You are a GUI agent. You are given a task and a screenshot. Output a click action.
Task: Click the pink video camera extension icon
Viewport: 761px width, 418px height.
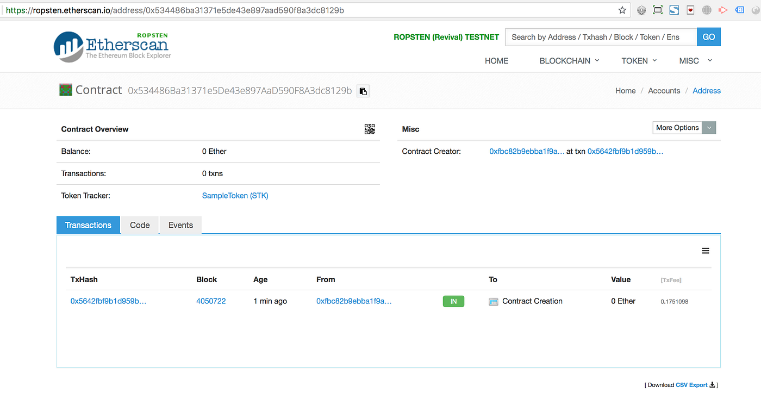723,10
